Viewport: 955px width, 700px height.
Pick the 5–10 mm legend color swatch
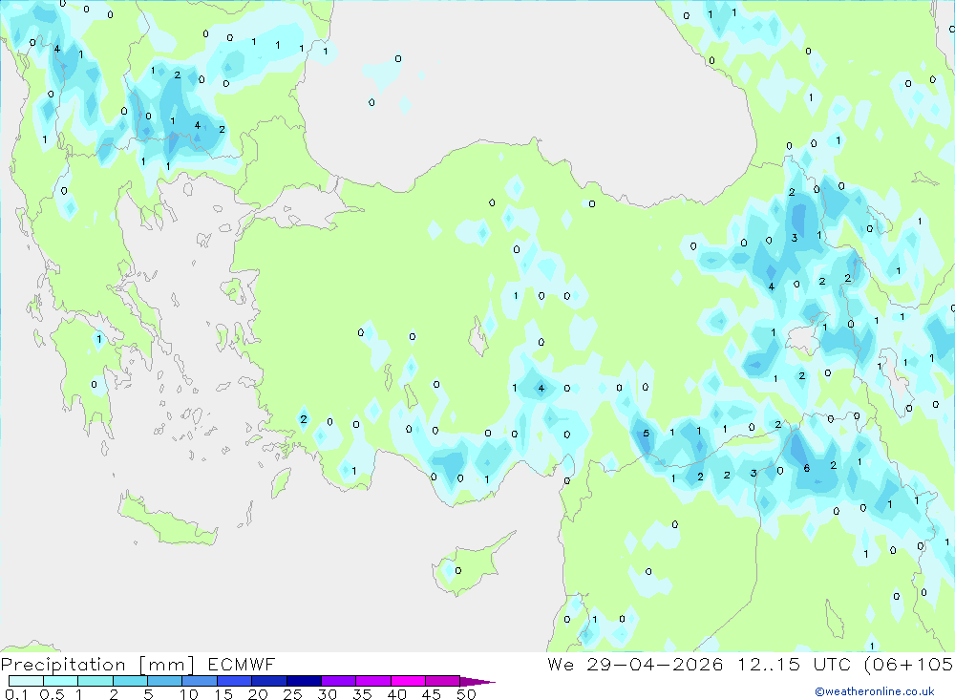coord(164,681)
